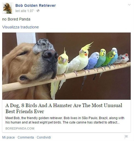The image size is (134, 141).
Task: Click the grey finches at perch end
Action: pyautogui.click(x=122, y=59)
